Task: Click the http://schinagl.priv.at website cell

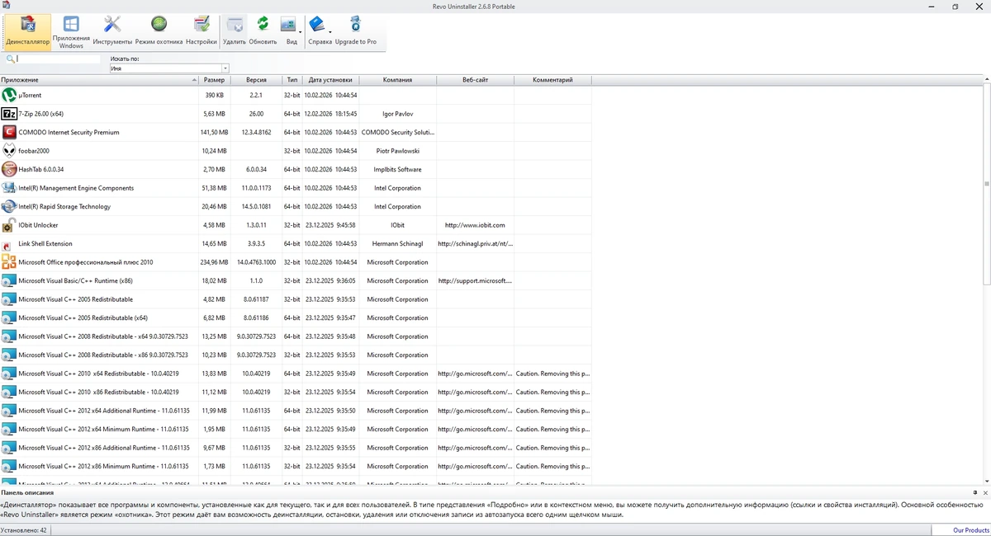Action: pos(475,243)
